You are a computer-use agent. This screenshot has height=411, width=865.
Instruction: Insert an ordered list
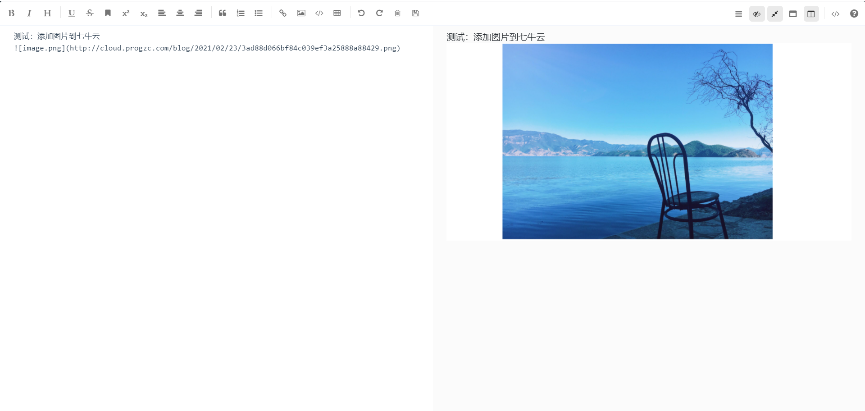(241, 13)
